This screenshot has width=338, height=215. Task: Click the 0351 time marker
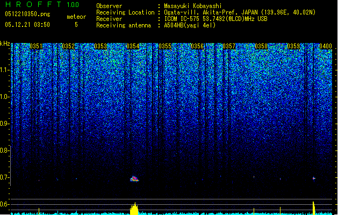36,46
